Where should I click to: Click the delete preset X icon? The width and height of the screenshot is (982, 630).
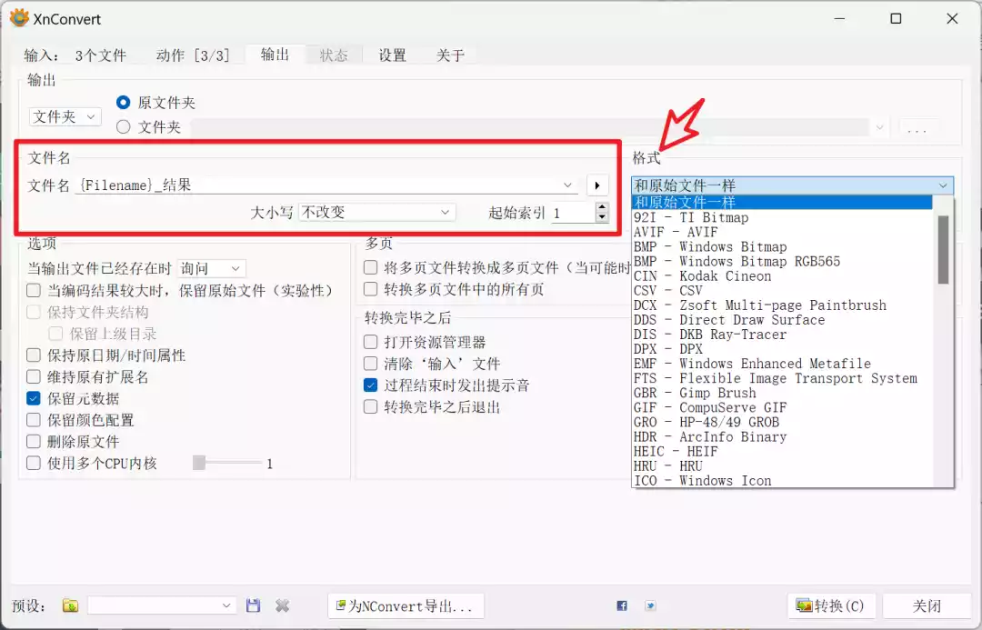click(283, 605)
